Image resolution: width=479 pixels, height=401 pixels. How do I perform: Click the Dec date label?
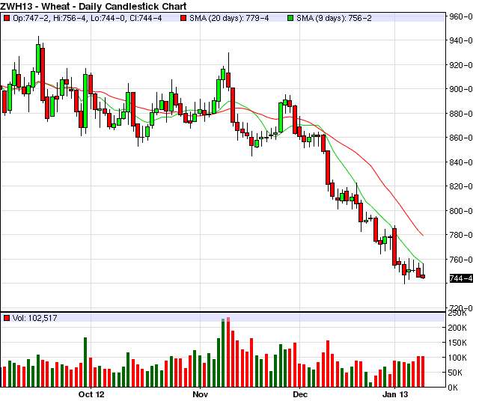[x=300, y=394]
